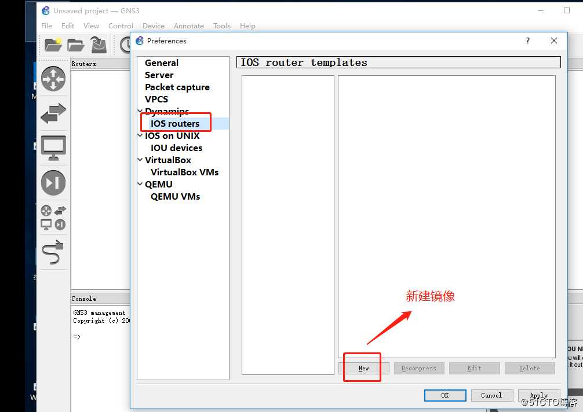Select IOS routers entry

(175, 124)
